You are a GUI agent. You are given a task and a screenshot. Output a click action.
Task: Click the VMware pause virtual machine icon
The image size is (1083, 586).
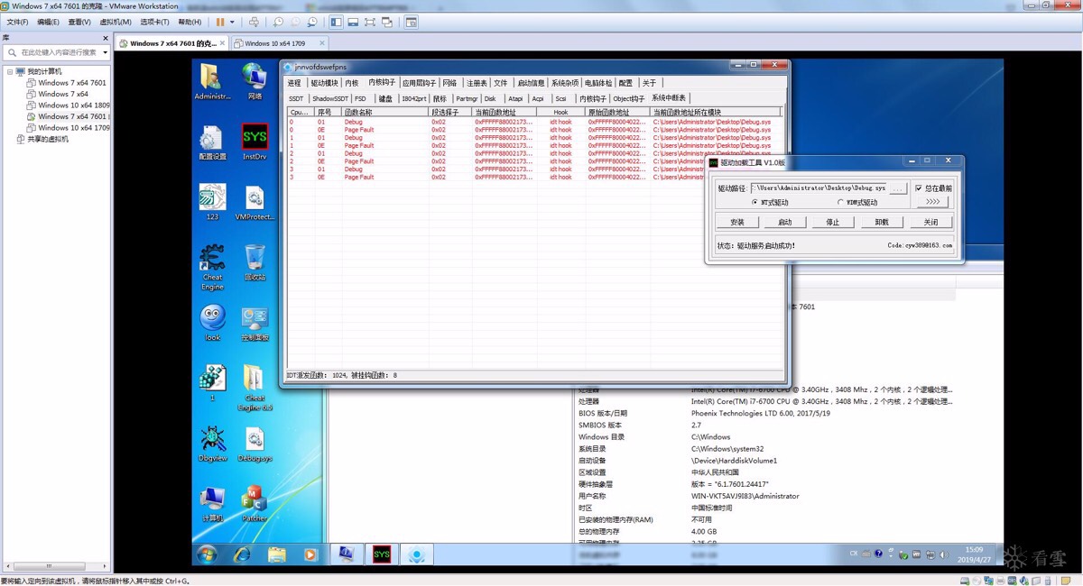click(220, 22)
